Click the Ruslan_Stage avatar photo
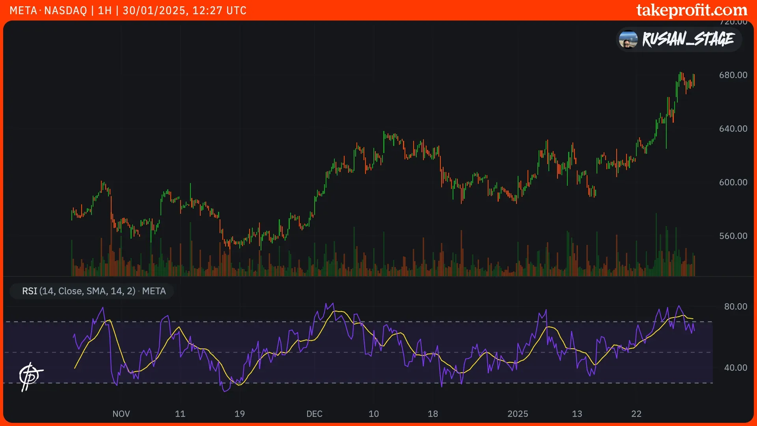This screenshot has height=426, width=757. [x=628, y=39]
